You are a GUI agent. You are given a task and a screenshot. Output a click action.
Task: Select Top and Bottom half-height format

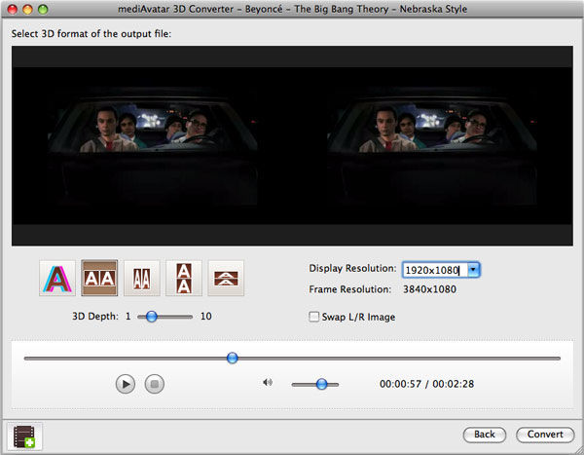226,279
